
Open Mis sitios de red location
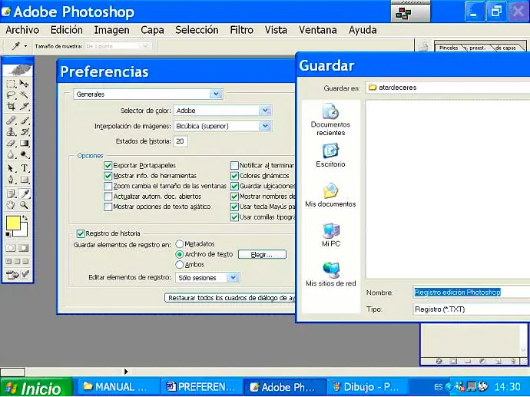330,274
